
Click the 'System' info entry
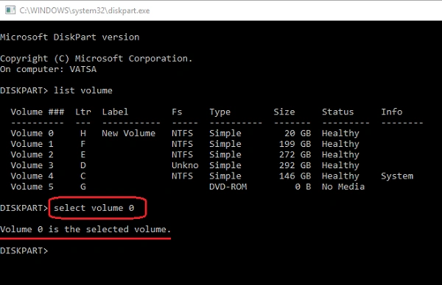[x=397, y=176]
